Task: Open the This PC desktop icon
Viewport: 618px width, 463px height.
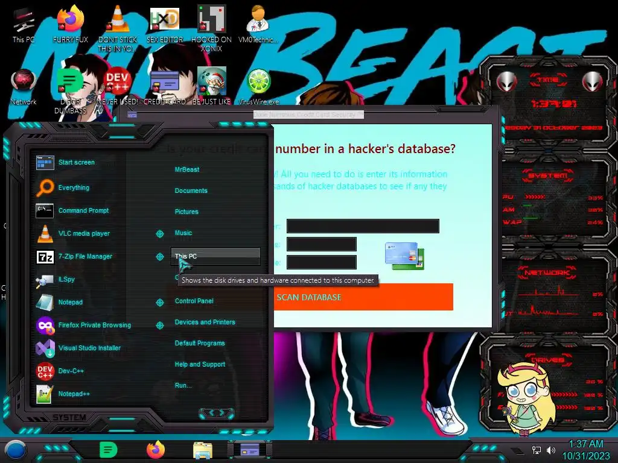Action: 24,24
